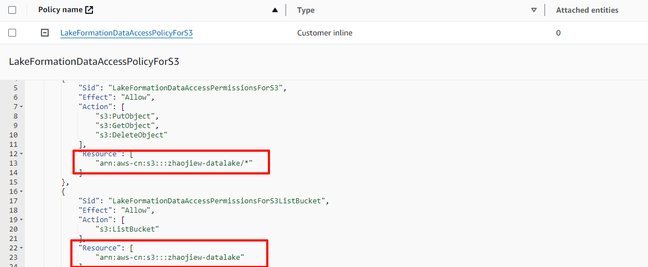
Task: Fold the Action array at line 7
Action: pos(21,107)
